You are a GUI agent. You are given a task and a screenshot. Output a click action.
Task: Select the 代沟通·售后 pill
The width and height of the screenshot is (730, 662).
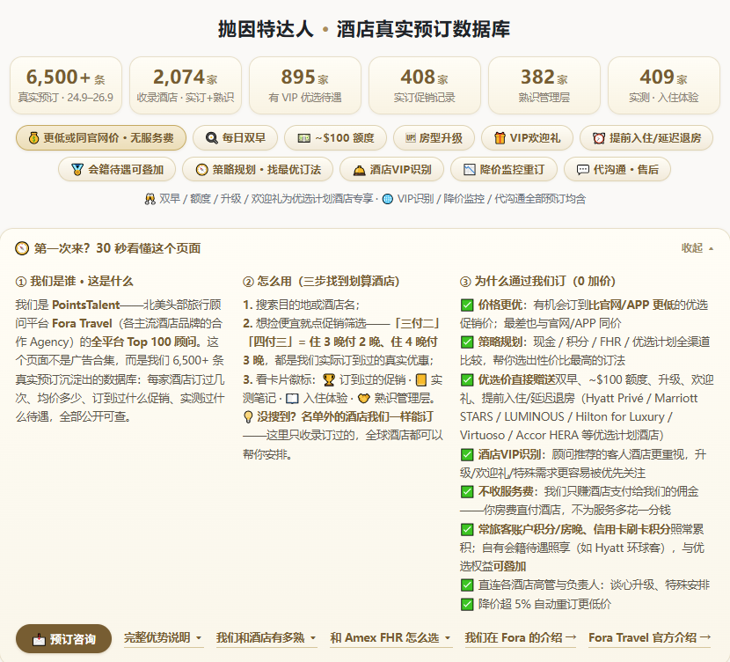coord(617,170)
